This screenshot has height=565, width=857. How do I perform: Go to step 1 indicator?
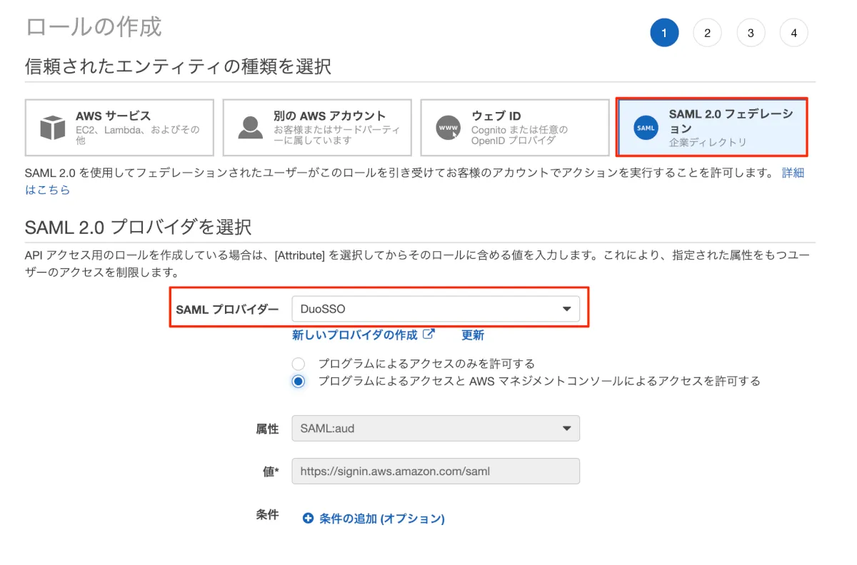(664, 33)
